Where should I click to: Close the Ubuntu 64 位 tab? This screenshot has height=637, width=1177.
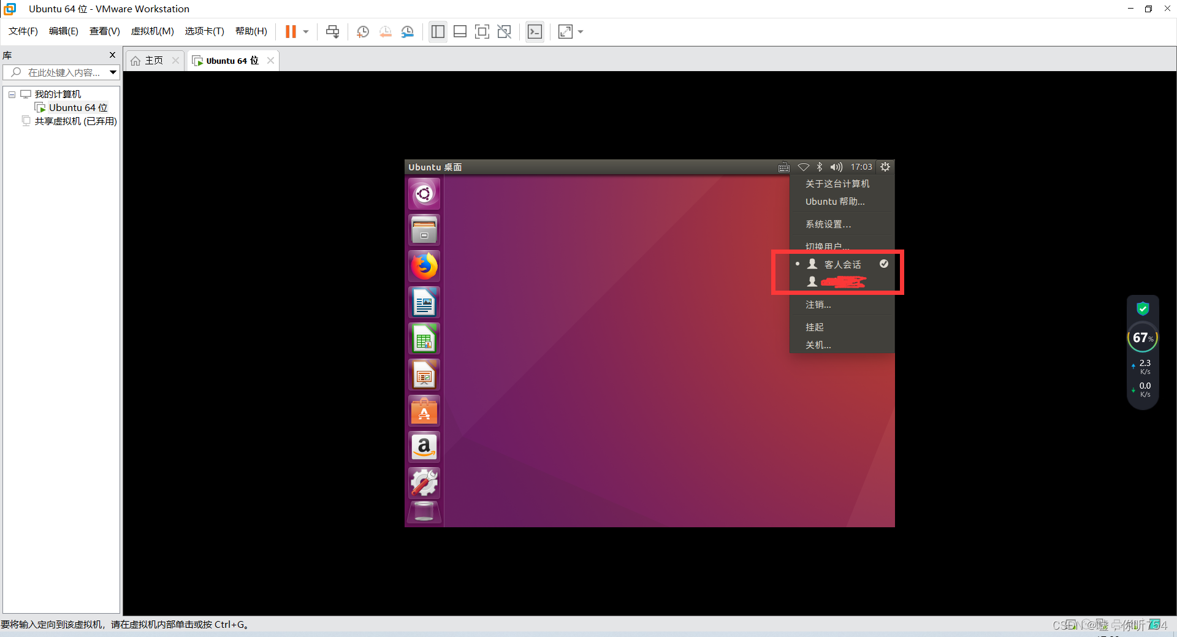pyautogui.click(x=270, y=60)
